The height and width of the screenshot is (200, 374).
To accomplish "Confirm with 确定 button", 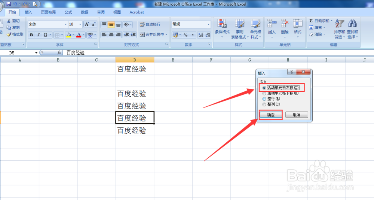I will (x=271, y=115).
